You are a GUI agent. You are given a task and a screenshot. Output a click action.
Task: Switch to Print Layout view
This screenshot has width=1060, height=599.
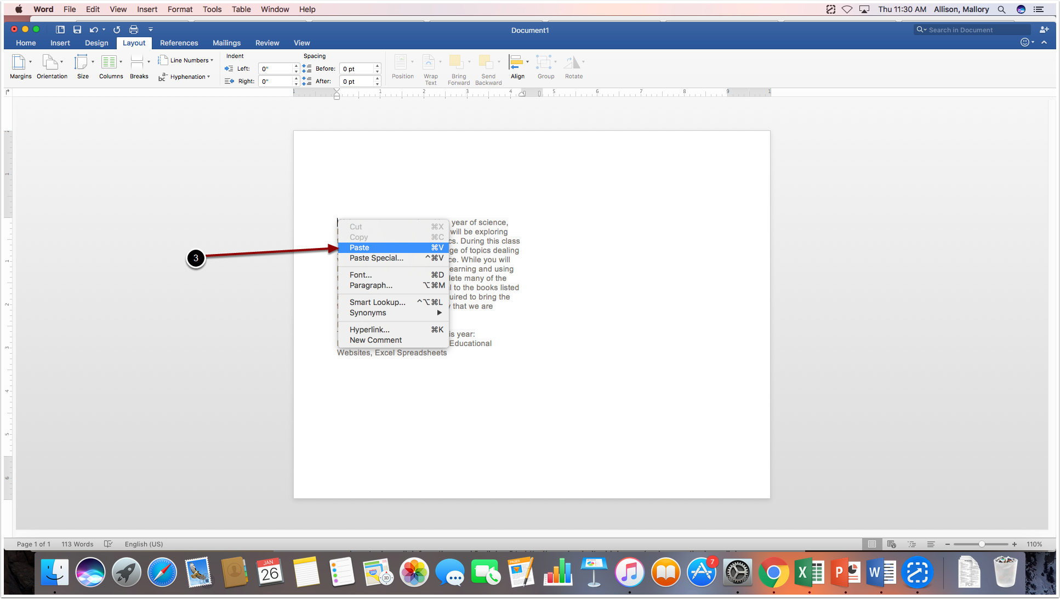[x=871, y=544]
